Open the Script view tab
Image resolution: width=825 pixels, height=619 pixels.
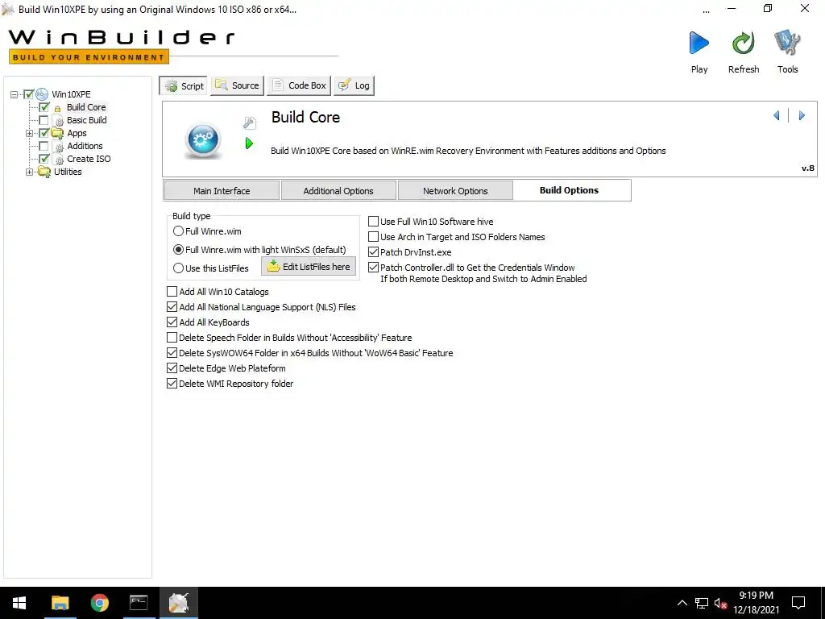(x=183, y=85)
